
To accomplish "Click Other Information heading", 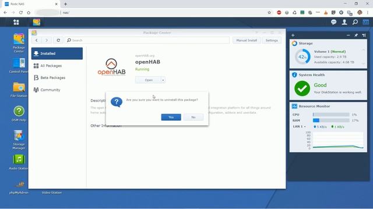I will (x=106, y=125).
